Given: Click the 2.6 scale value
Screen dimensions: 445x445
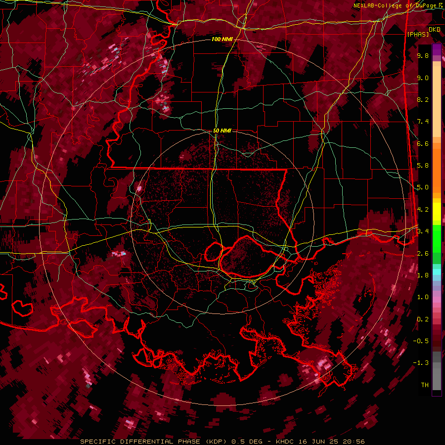Looking at the screenshot, I should click(x=423, y=254).
